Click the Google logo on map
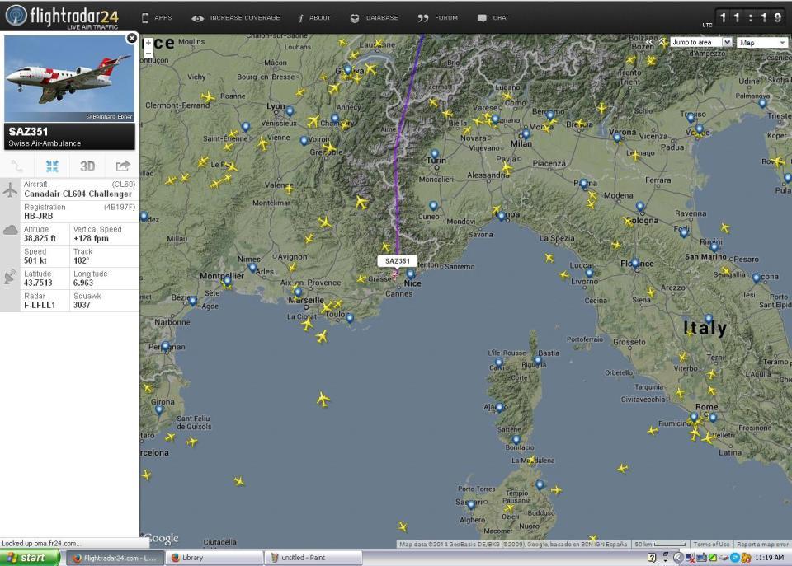 click(x=161, y=538)
